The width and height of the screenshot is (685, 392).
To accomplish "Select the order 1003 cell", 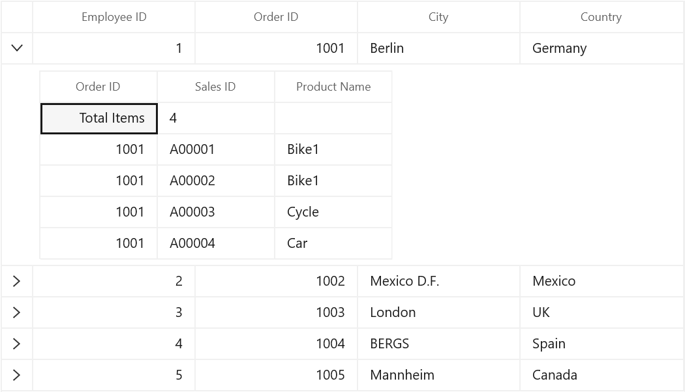I will (x=276, y=312).
